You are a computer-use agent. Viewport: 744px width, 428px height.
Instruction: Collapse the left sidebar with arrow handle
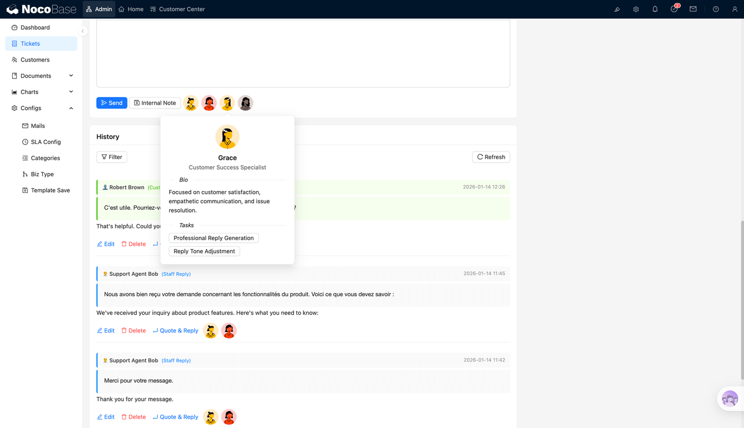point(83,31)
